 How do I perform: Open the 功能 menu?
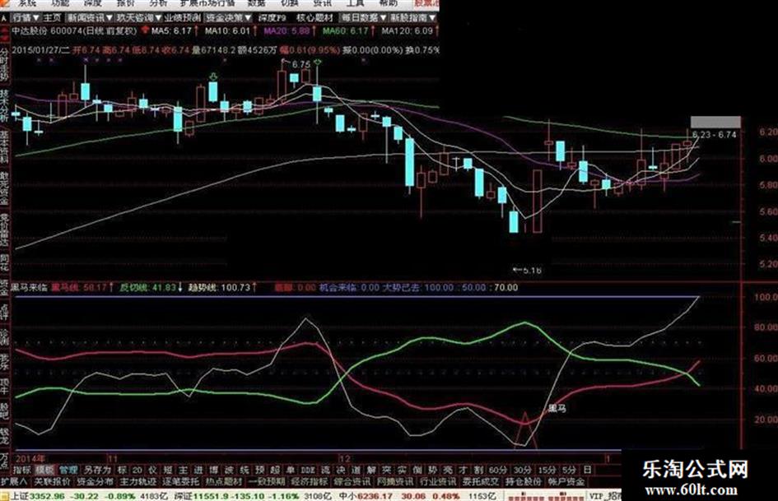pos(60,3)
